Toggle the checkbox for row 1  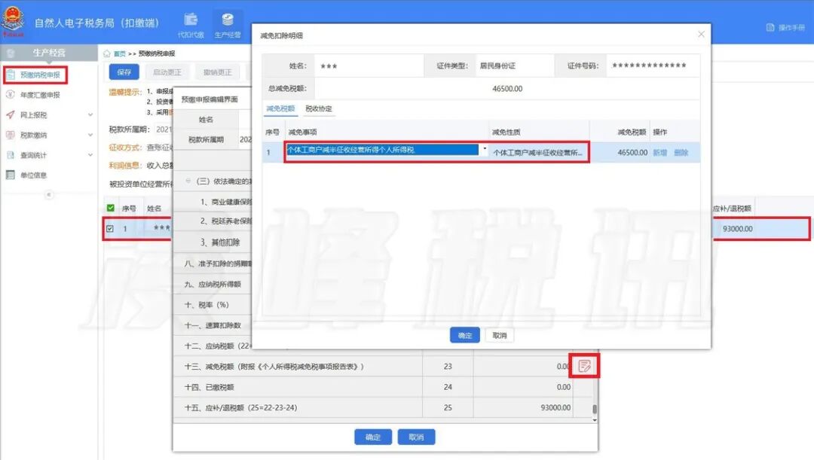110,229
